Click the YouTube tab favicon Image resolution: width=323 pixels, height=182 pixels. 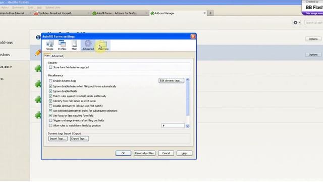36,13
